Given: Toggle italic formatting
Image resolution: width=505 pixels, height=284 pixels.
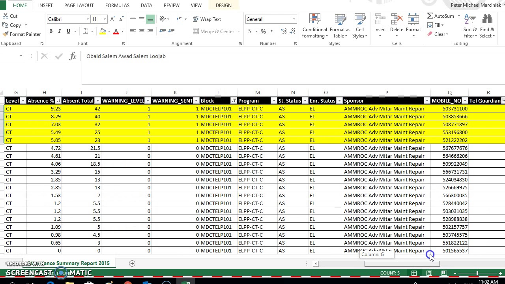Looking at the screenshot, I should pyautogui.click(x=60, y=31).
